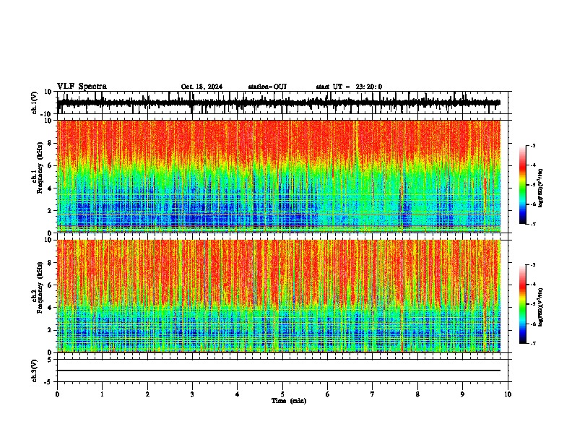572x442 pixels.
Task: Click the 1 tick on Time axis
Action: 102,394
